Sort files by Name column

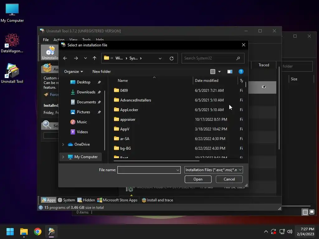click(x=123, y=81)
